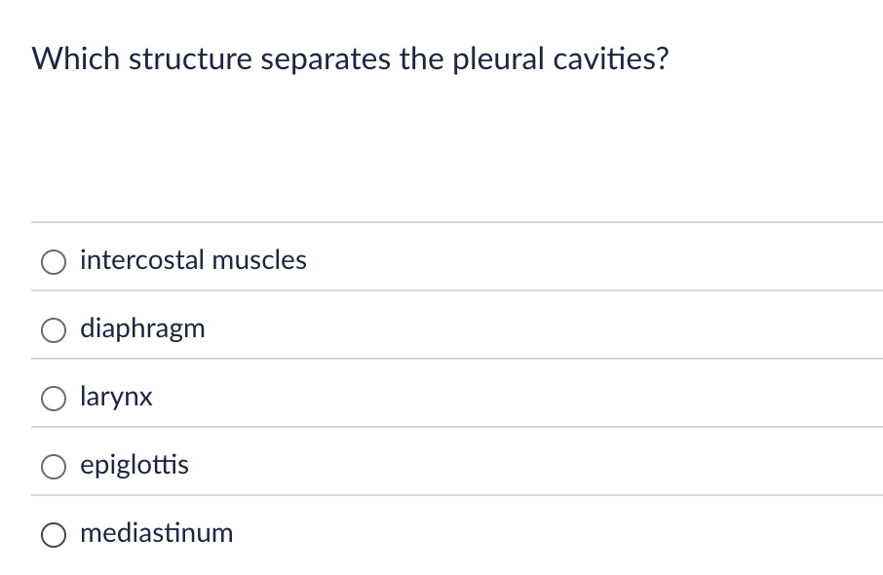Click the text label mediastinum
Screen dimensions: 883x575
tap(157, 533)
